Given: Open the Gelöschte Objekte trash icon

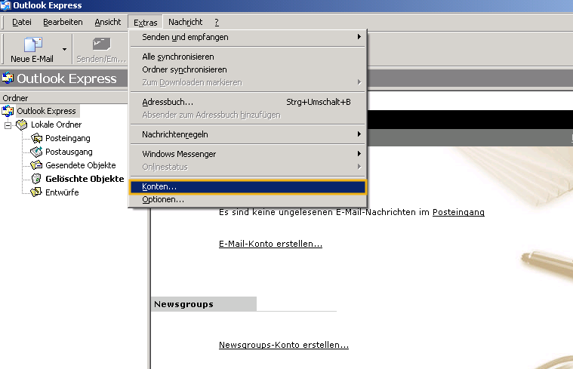Looking at the screenshot, I should coord(36,179).
